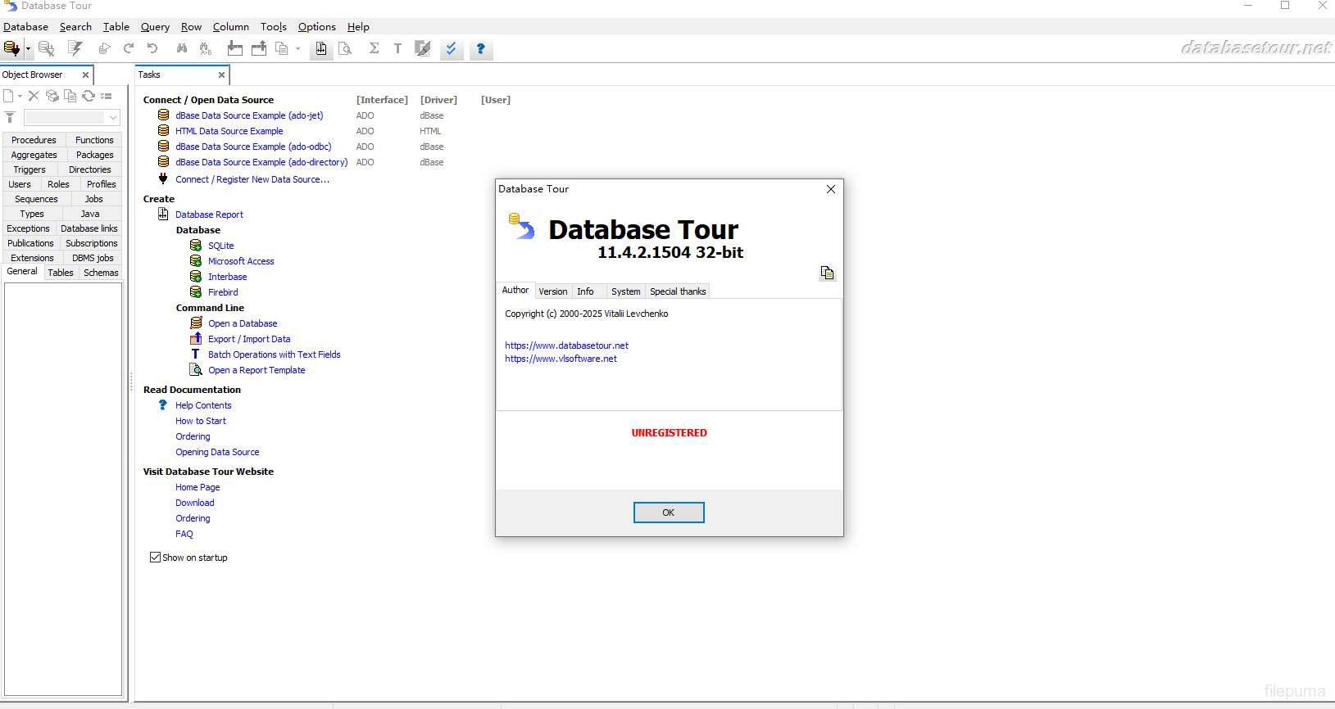This screenshot has width=1335, height=709.
Task: Open the new object dropdown arrow in Object Browser
Action: (20, 96)
